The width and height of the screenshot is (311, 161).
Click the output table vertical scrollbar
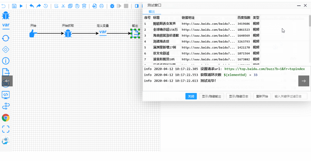[310, 21]
